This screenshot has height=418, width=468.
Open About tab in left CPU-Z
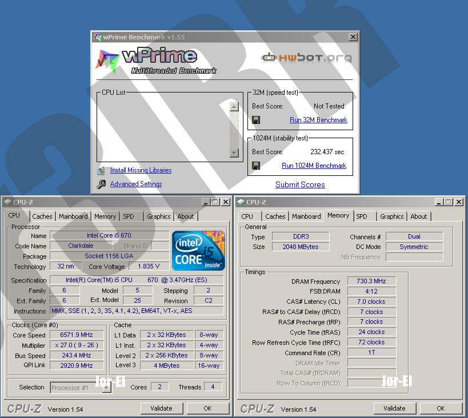tap(185, 216)
